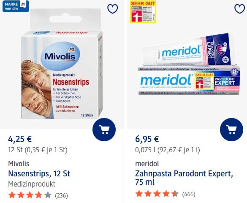The height and width of the screenshot is (203, 247).
Task: Click the 6,95 € price label
Action: tap(147, 139)
